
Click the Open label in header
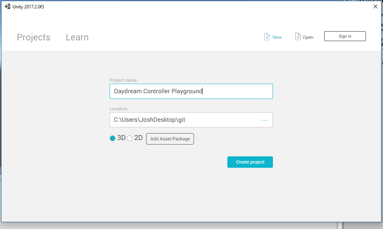point(308,37)
